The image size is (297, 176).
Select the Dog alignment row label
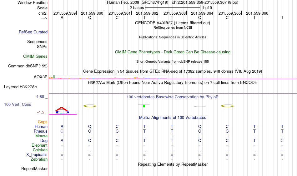pyautogui.click(x=44, y=141)
